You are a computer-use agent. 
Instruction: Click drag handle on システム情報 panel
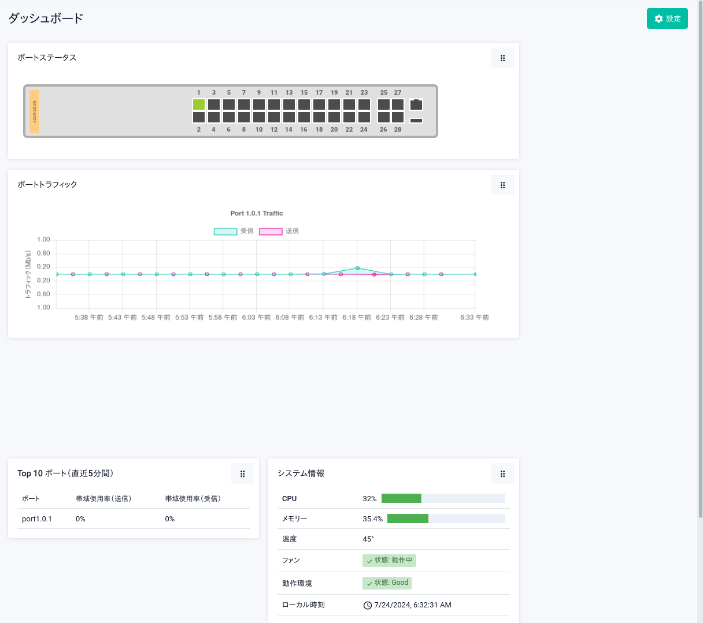tap(502, 474)
